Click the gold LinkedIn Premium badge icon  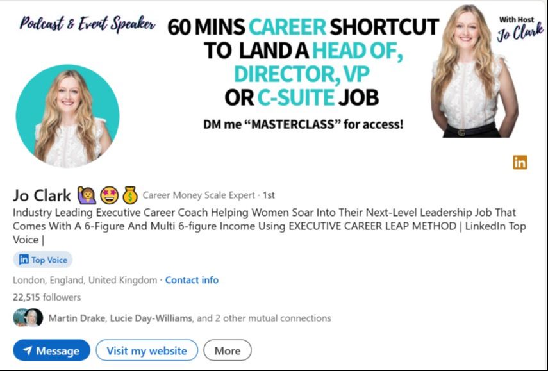pyautogui.click(x=520, y=163)
